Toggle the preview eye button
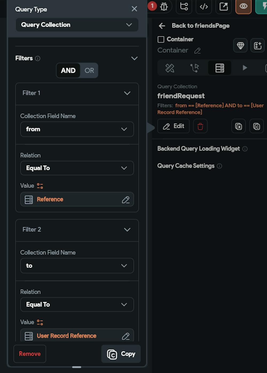Viewport: 267px width, 373px height. tap(243, 6)
